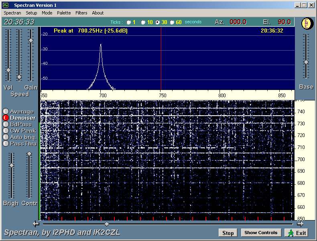Click the 850 label on frequency axis
The height and width of the screenshot is (241, 317).
click(x=282, y=96)
